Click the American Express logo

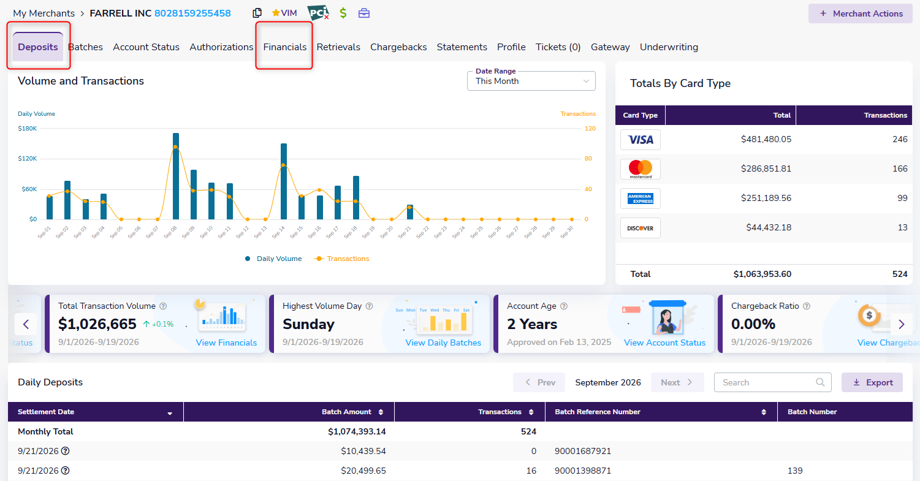641,199
